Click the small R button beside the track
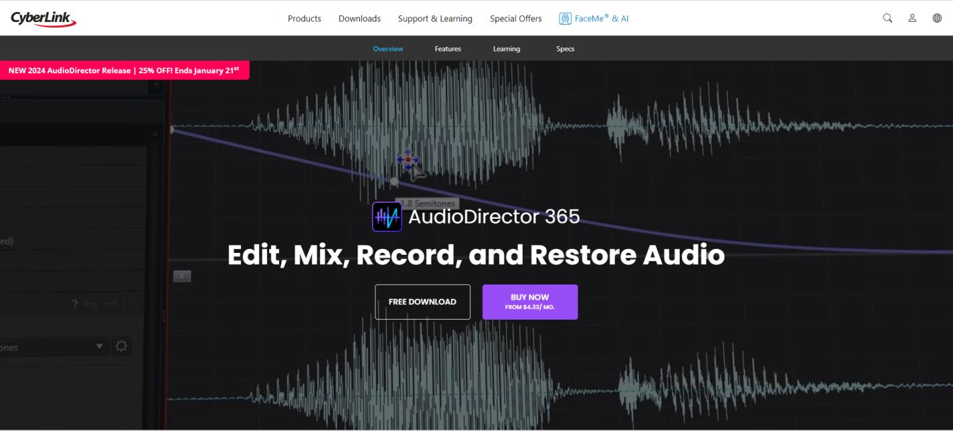Screen dimensions: 953x431 [x=182, y=276]
